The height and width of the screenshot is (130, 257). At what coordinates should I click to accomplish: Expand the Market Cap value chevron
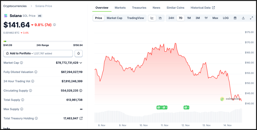pos(81,63)
